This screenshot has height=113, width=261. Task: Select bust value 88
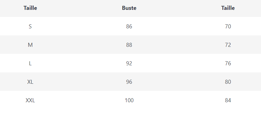[x=129, y=45]
